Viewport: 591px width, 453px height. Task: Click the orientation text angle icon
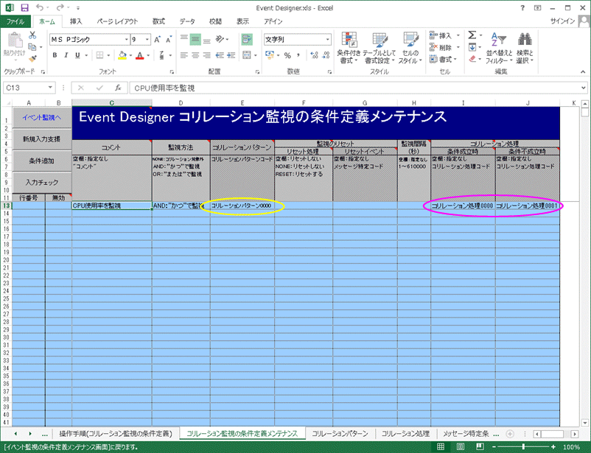(x=220, y=39)
